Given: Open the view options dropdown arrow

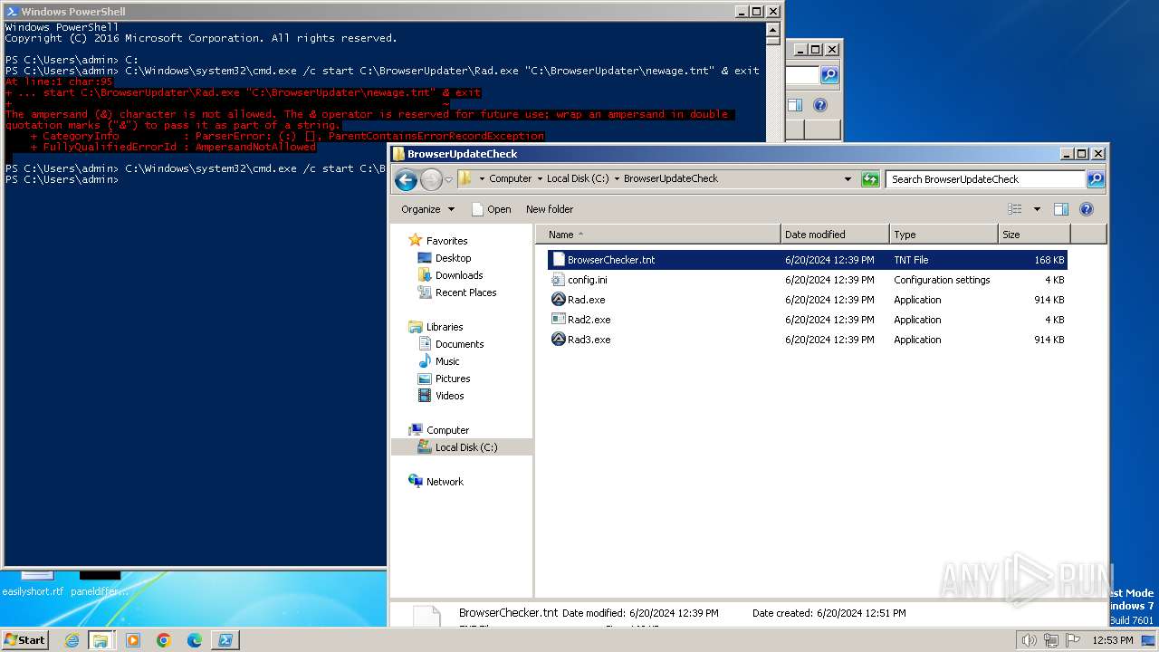Looking at the screenshot, I should coord(1037,209).
